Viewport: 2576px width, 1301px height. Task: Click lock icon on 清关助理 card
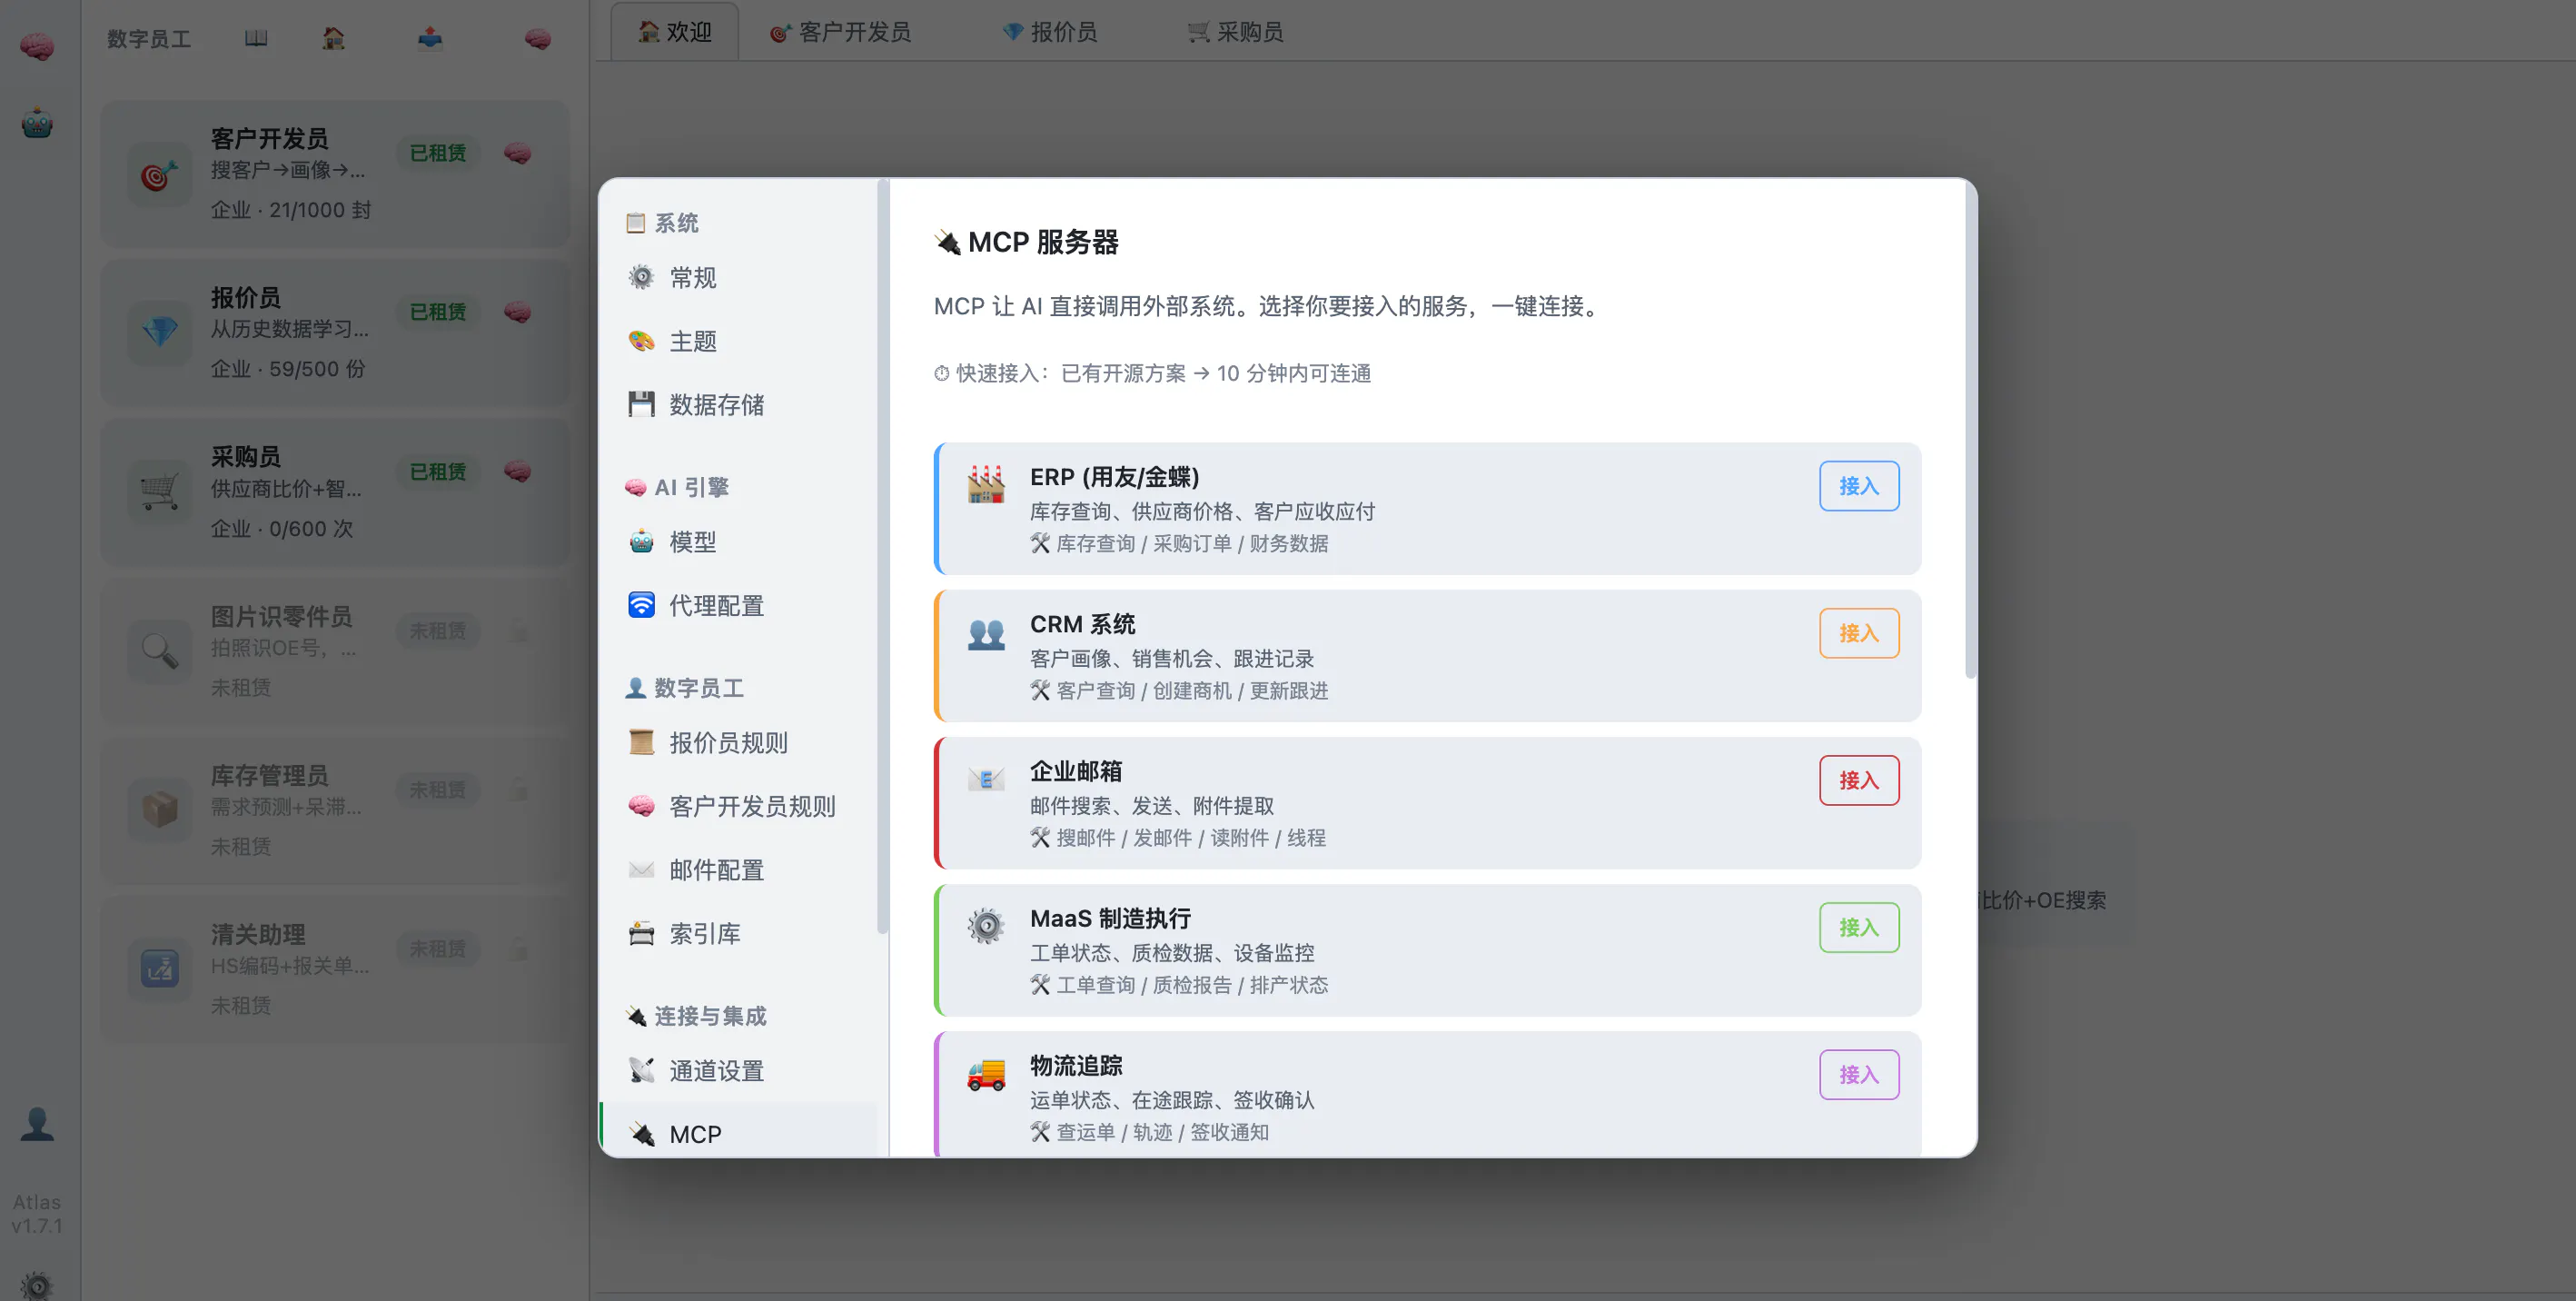click(x=518, y=949)
